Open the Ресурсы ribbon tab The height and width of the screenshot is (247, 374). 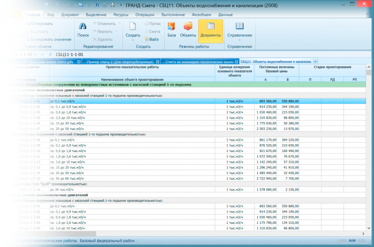[121, 15]
